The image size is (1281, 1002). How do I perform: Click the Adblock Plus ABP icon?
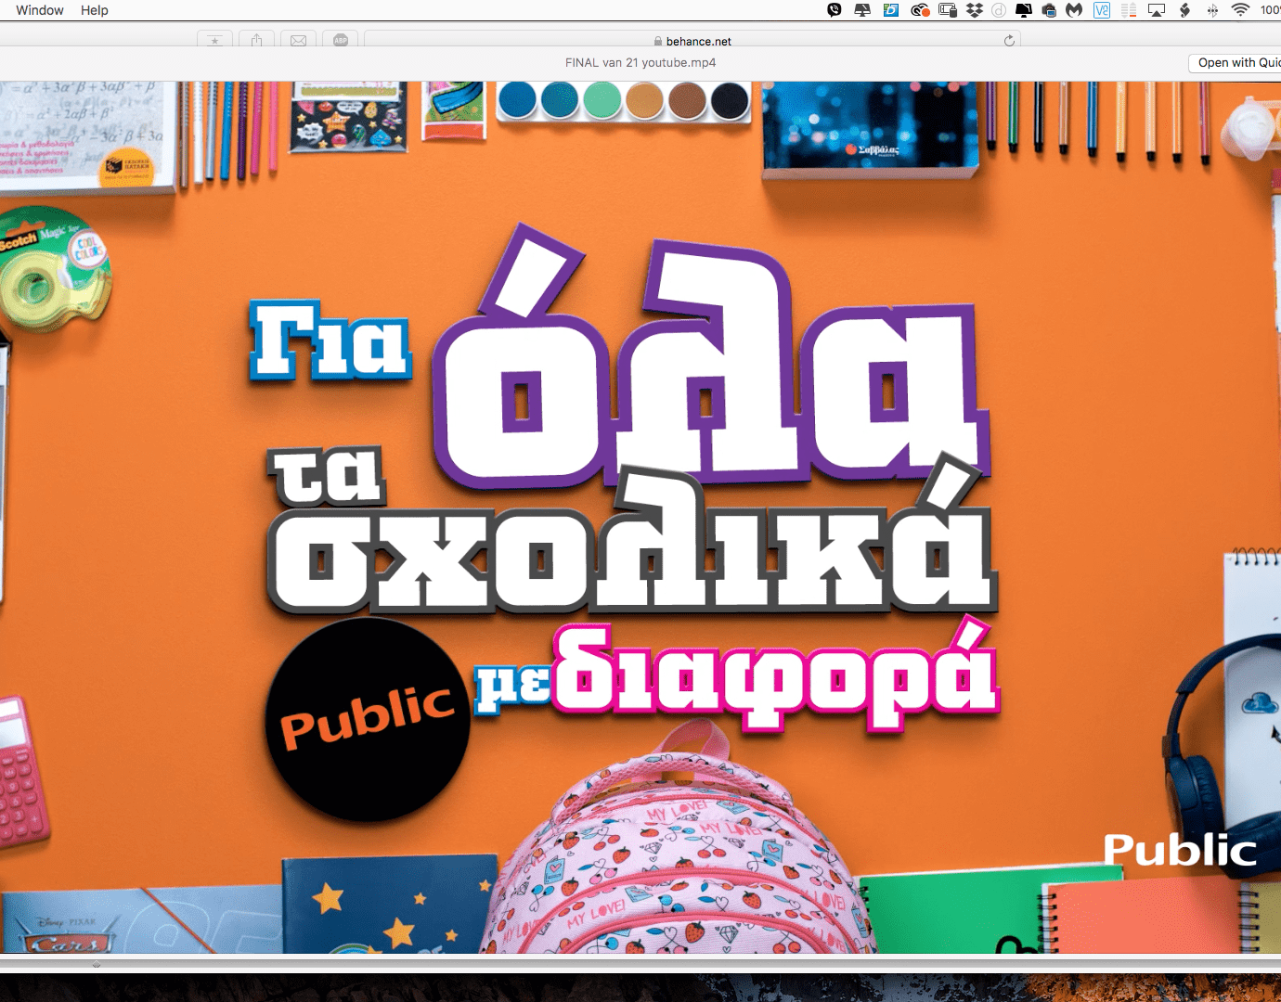[341, 40]
